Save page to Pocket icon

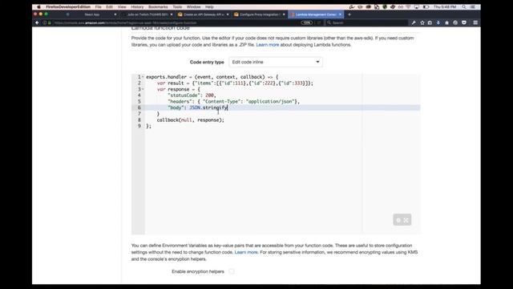click(464, 22)
